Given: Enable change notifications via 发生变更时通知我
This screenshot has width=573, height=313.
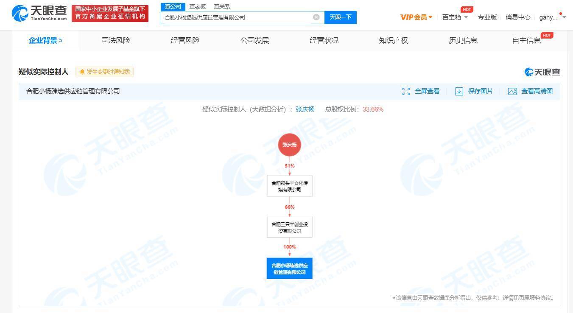Looking at the screenshot, I should pos(108,72).
